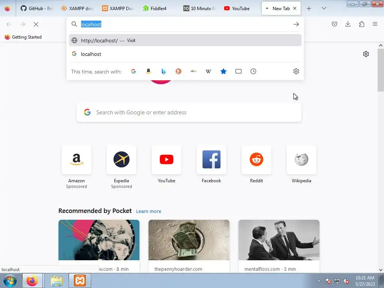The height and width of the screenshot is (288, 384).
Task: Click Learn more next to Pocket
Action: (148, 211)
